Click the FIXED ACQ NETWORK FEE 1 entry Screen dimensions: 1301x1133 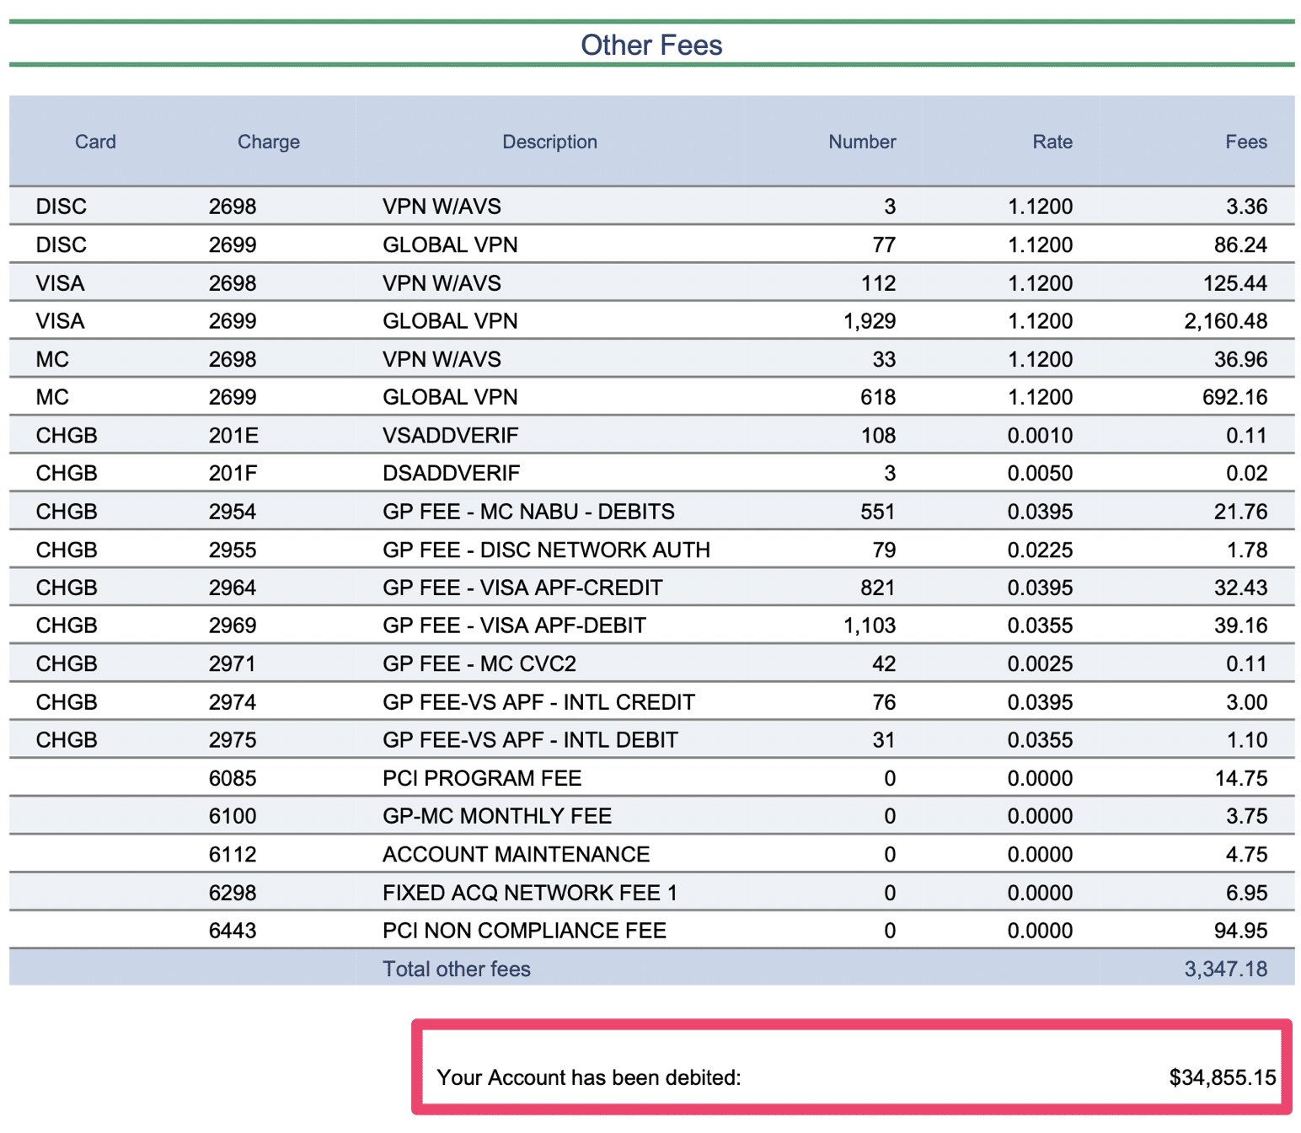[x=532, y=892]
